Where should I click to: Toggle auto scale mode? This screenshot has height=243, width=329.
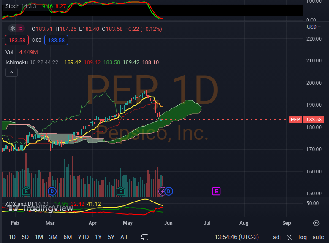(x=318, y=237)
